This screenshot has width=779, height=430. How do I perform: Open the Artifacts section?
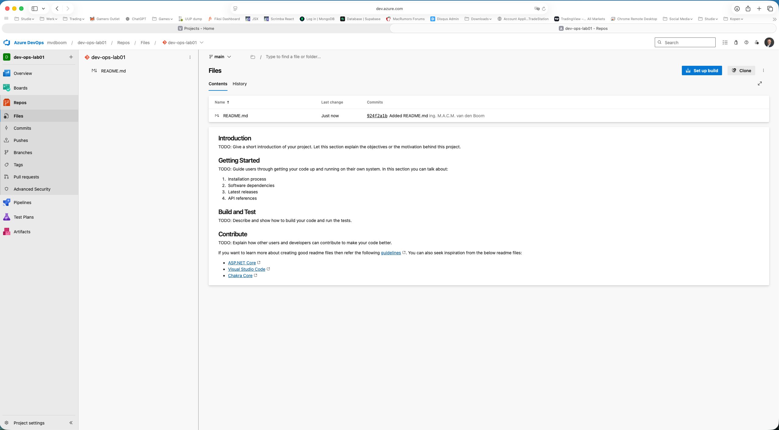click(22, 231)
